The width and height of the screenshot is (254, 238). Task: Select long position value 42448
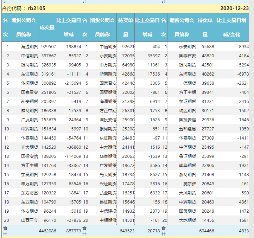click(128, 83)
